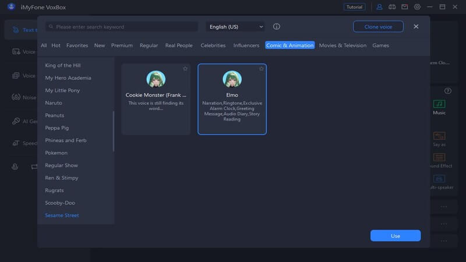The width and height of the screenshot is (466, 262).
Task: Select the Comic & Animation tab
Action: 290,45
